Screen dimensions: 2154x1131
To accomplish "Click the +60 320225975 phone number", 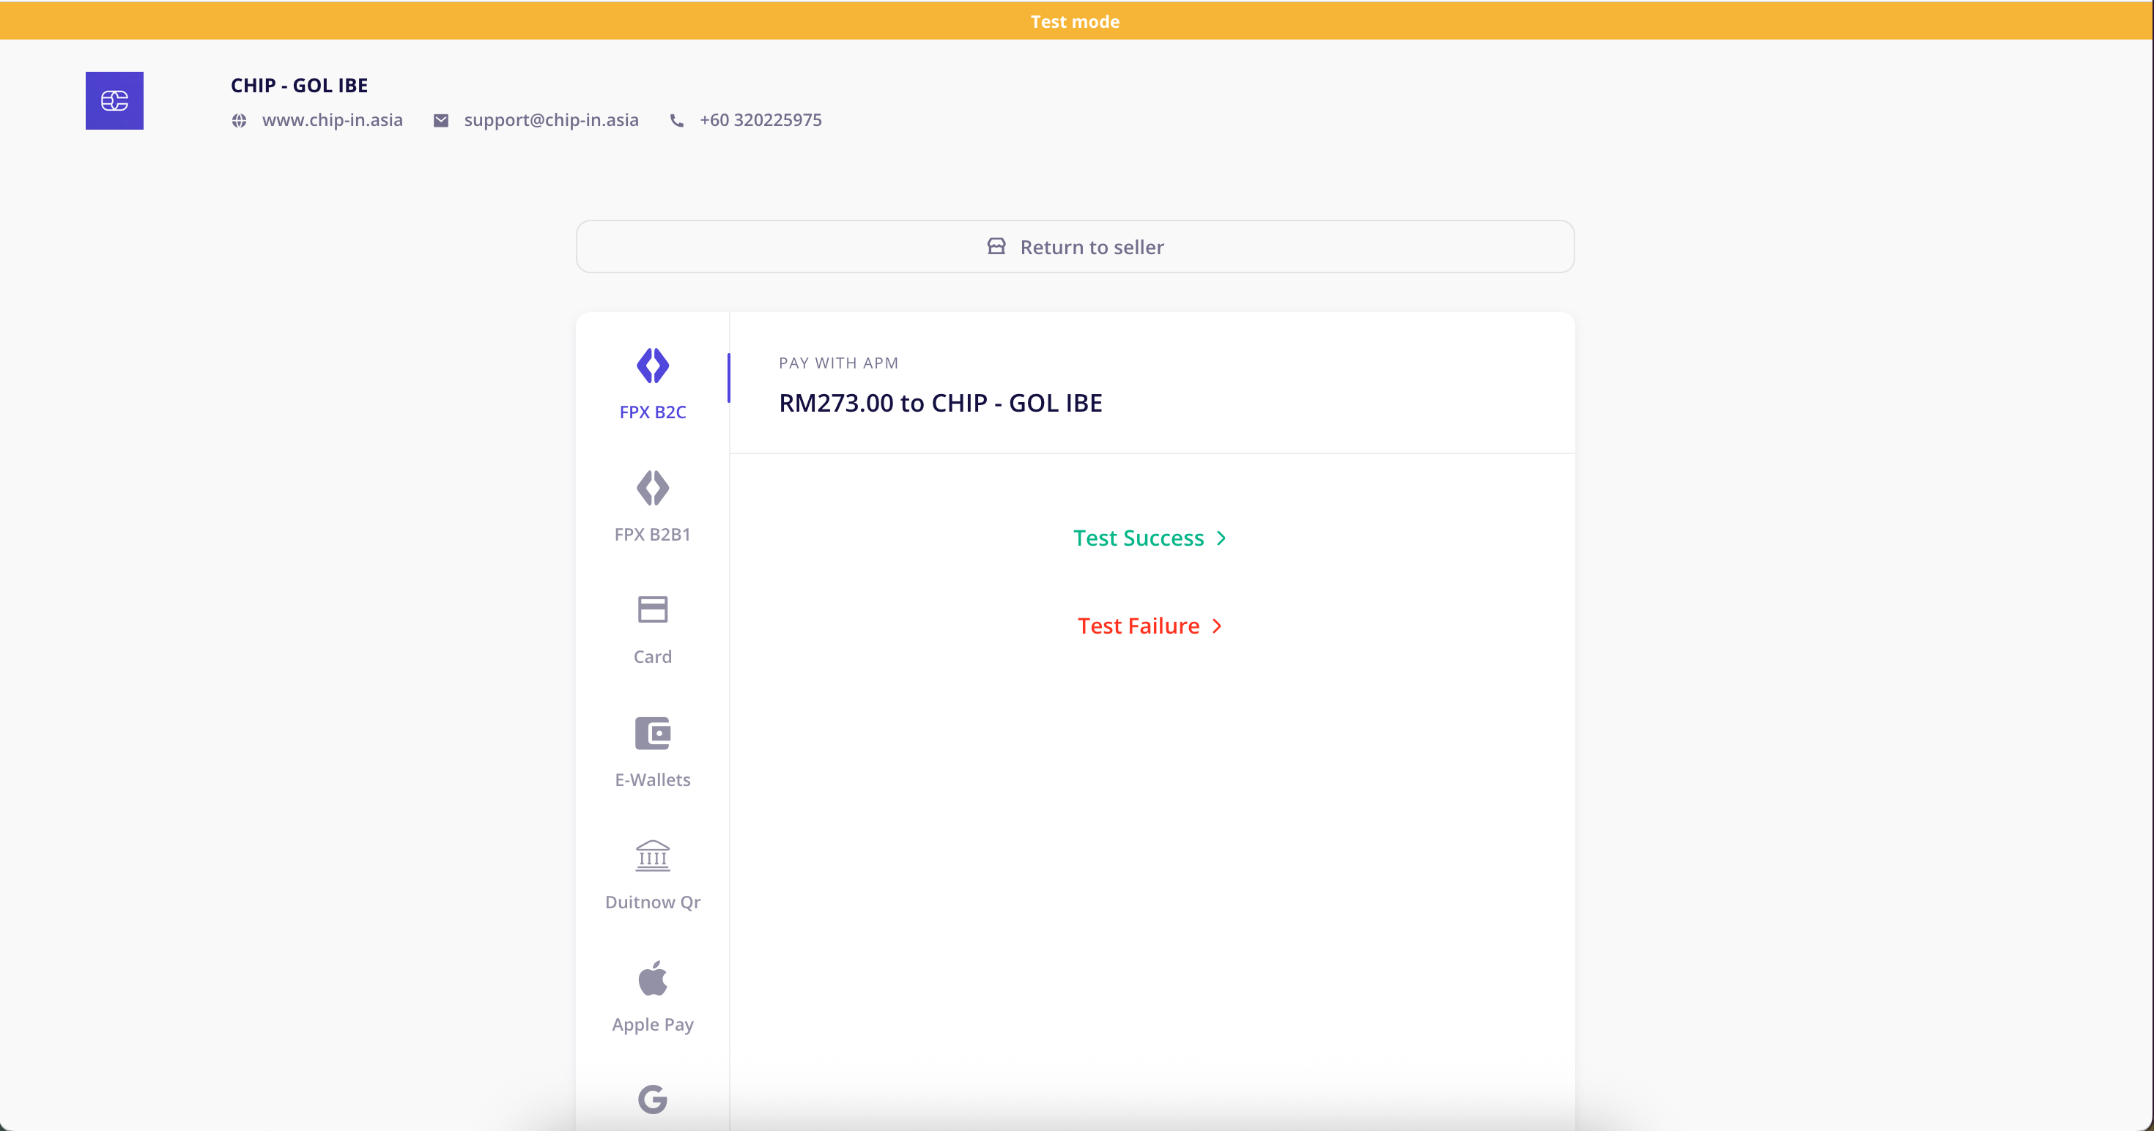I will tap(760, 119).
